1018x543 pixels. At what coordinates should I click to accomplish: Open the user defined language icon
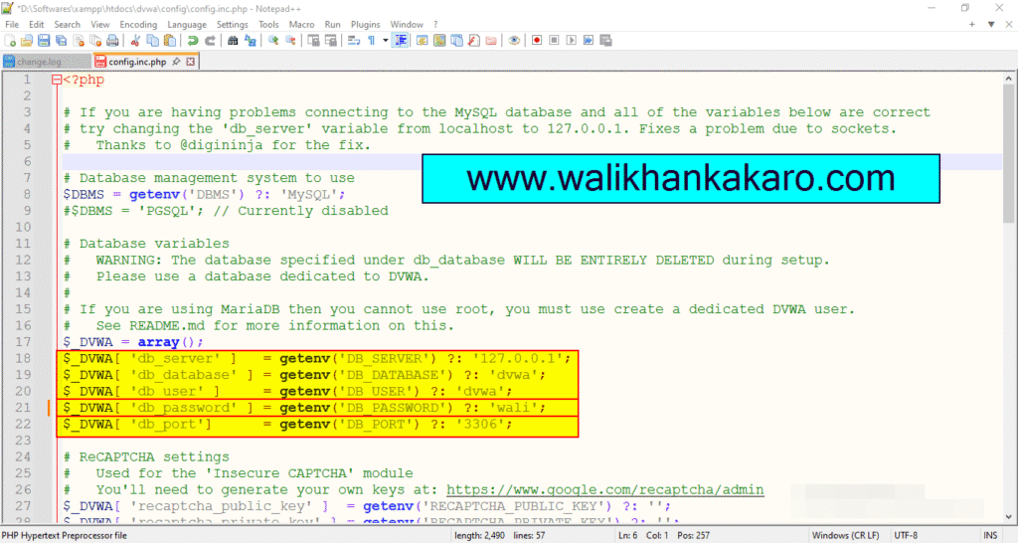tap(422, 40)
